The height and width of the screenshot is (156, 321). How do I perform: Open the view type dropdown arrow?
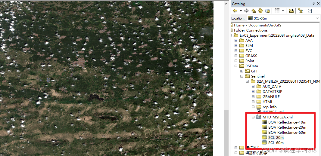click(283, 11)
